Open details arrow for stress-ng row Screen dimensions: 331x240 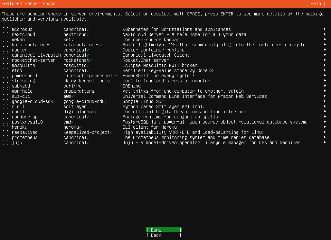325,80
